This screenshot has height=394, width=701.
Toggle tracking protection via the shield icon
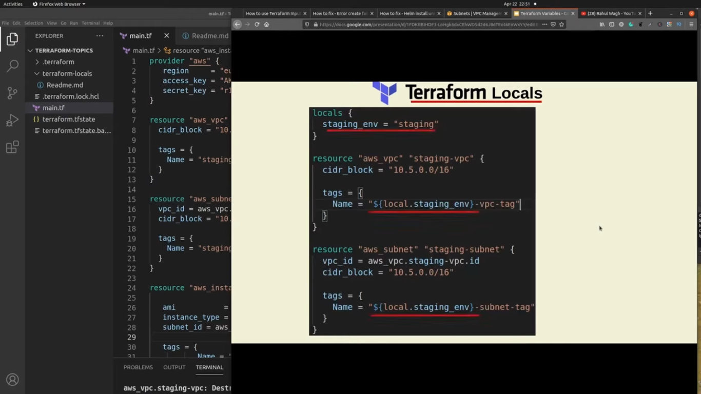pos(306,24)
